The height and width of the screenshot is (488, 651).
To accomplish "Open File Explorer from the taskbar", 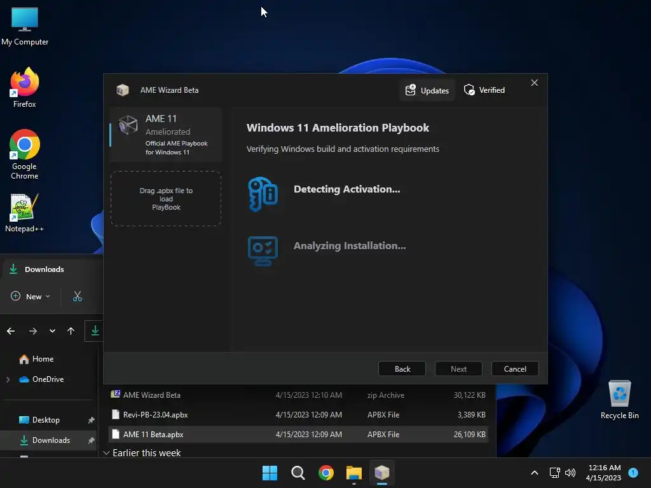I will click(354, 473).
